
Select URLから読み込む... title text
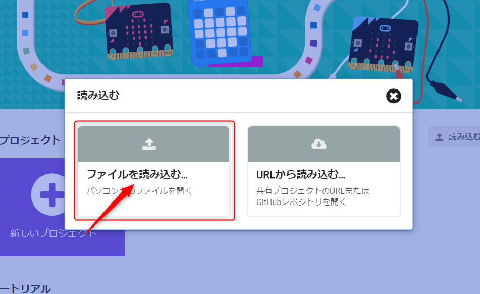pos(301,174)
